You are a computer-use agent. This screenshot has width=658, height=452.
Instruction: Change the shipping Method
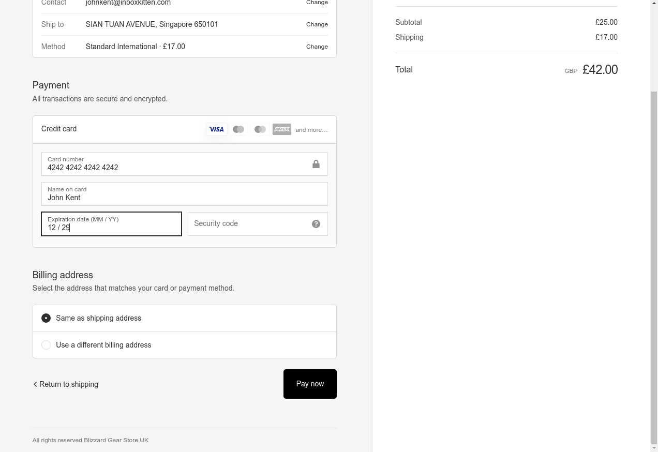coord(317,47)
